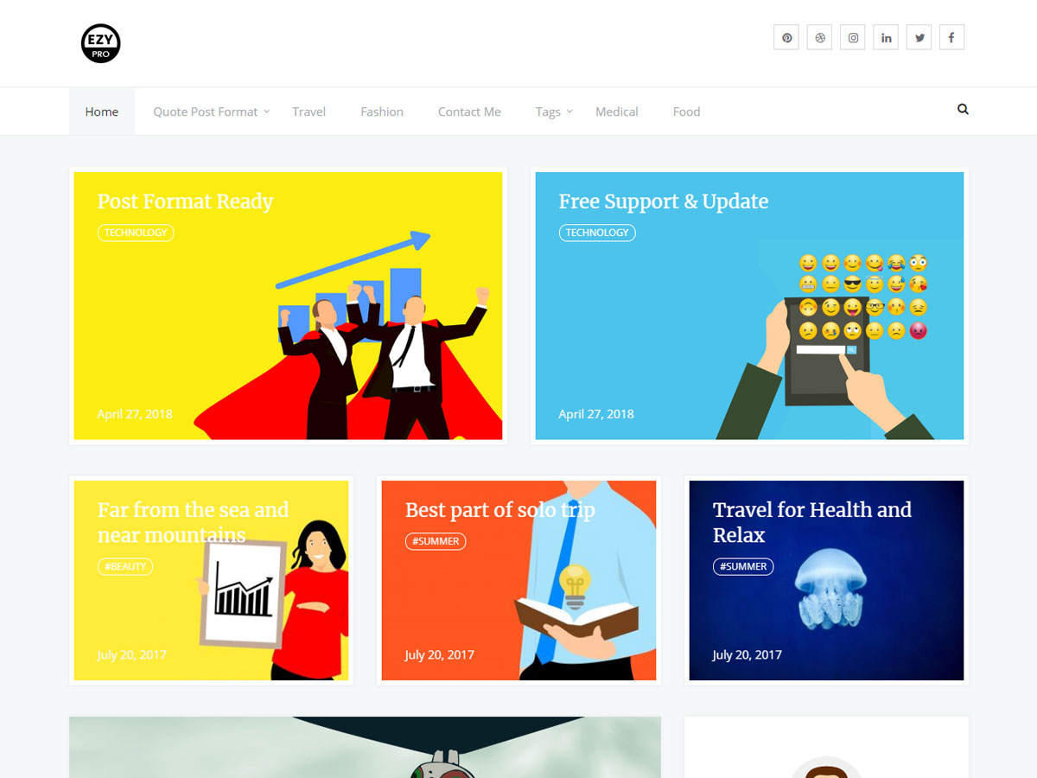Click the date on Best part of solo trip card
This screenshot has height=778, width=1037.
[x=439, y=655]
